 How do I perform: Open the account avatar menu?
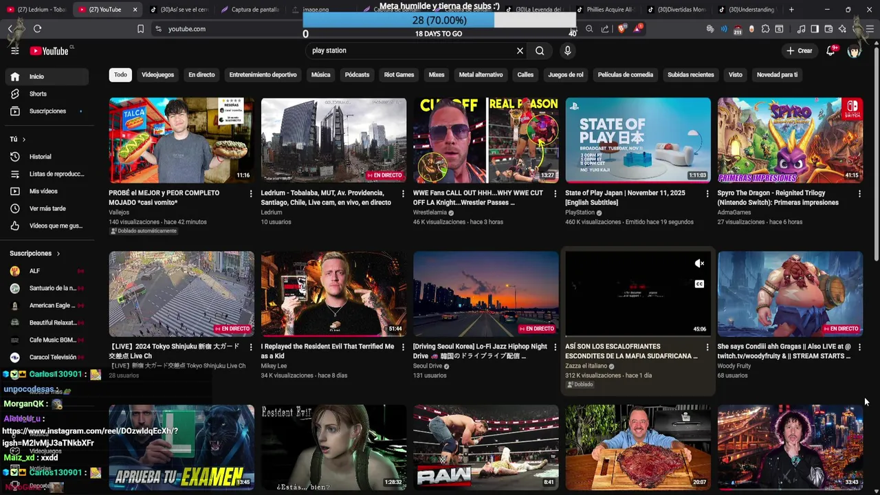coord(854,51)
